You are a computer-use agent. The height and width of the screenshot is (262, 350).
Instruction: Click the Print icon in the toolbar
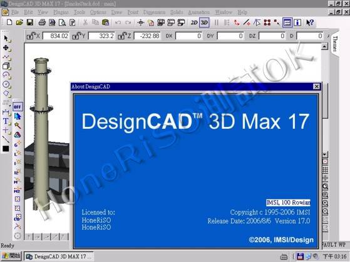[42, 23]
